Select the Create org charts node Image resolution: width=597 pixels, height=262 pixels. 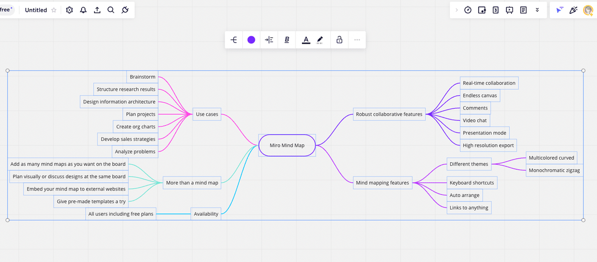pyautogui.click(x=136, y=127)
